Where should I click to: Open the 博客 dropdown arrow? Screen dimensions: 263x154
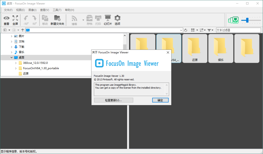pos(83,20)
